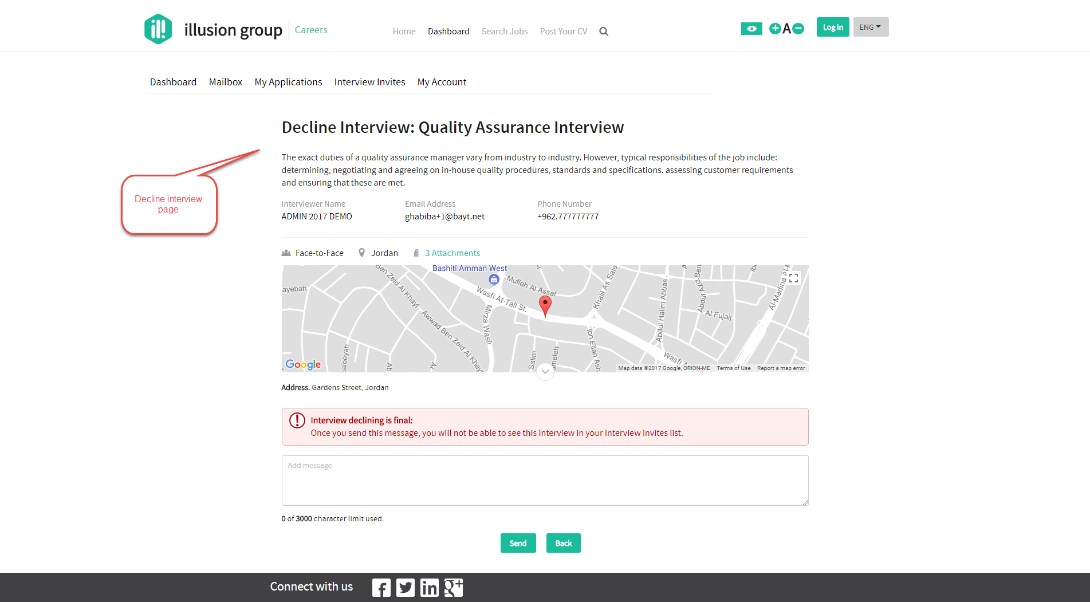Open Post Your CV link

564,32
